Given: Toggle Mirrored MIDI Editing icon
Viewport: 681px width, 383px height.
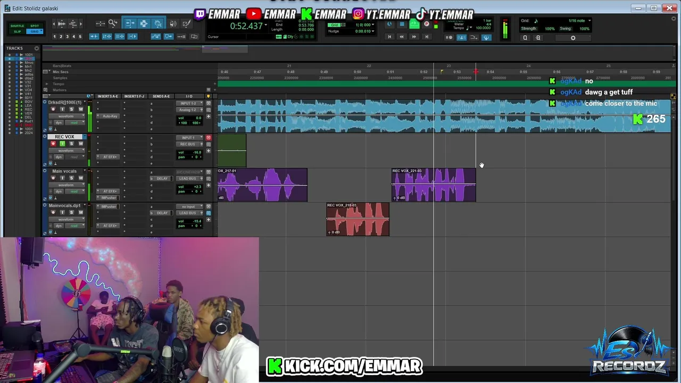Looking at the screenshot, I should tap(181, 37).
